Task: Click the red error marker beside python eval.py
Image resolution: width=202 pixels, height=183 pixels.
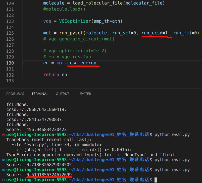Action: point(3,135)
